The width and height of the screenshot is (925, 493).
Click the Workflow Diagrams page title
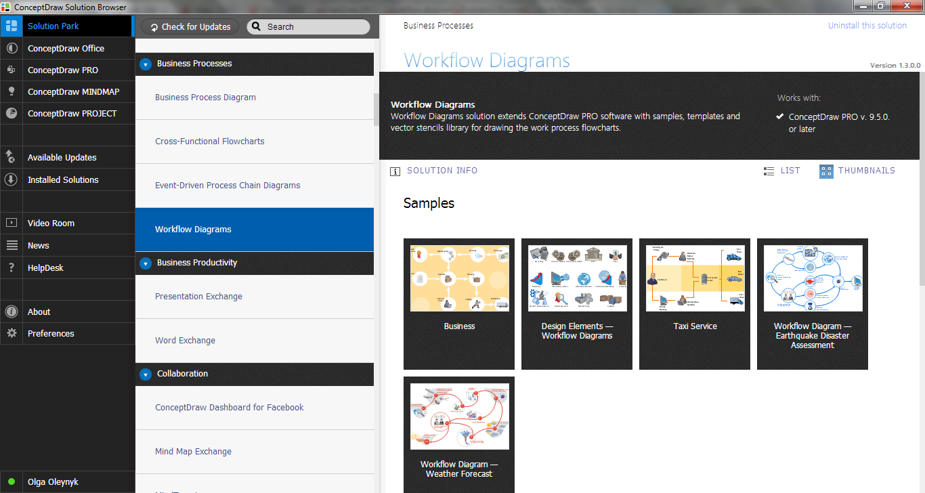[487, 61]
